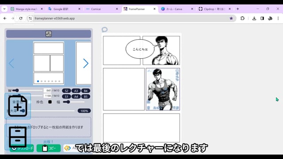Show previous template with left chevron
Viewport: 283px width, 159px height.
11,63
